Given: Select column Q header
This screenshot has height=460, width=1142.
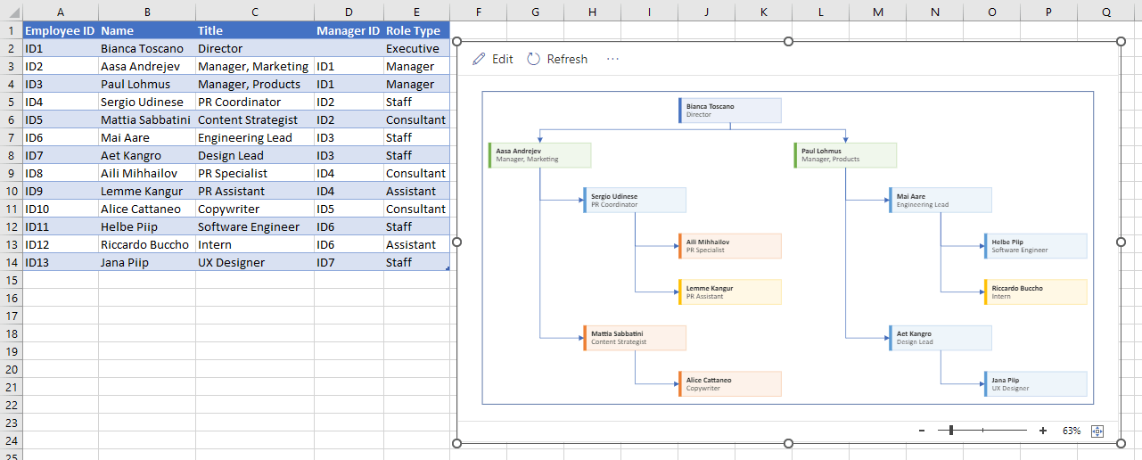Looking at the screenshot, I should [1106, 12].
